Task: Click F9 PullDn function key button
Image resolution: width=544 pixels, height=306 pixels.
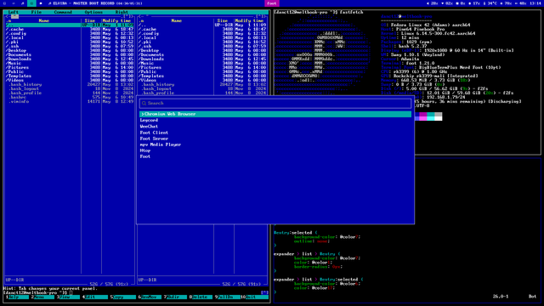Action: 228,297
